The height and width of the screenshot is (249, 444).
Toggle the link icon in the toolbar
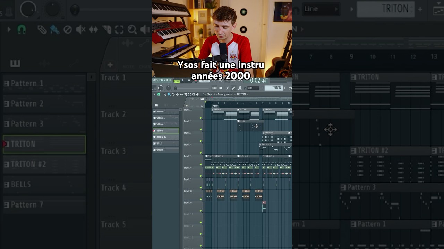[233, 88]
